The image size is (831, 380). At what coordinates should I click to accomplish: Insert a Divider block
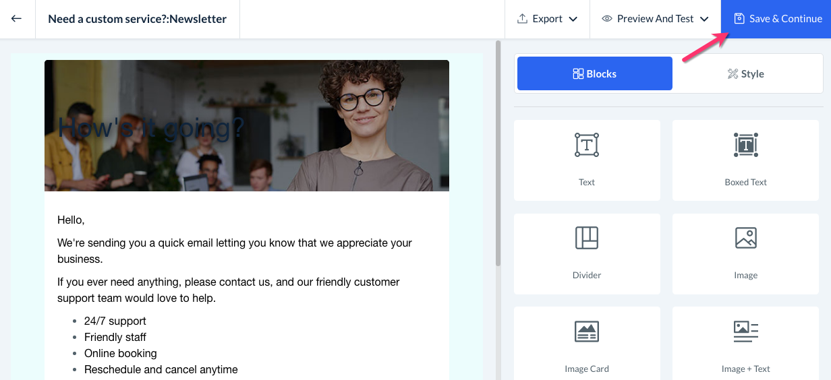[587, 253]
